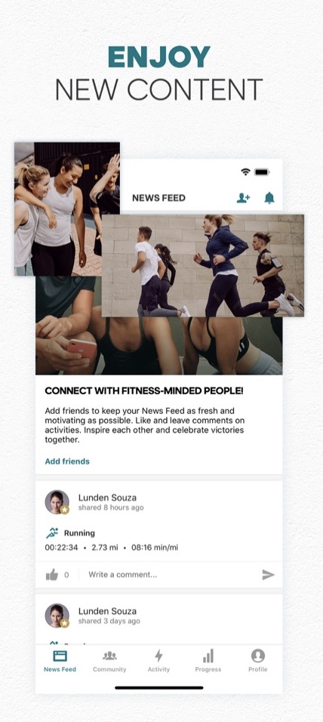This screenshot has width=323, height=722.
Task: Tap the send comment arrow icon
Action: point(268,574)
